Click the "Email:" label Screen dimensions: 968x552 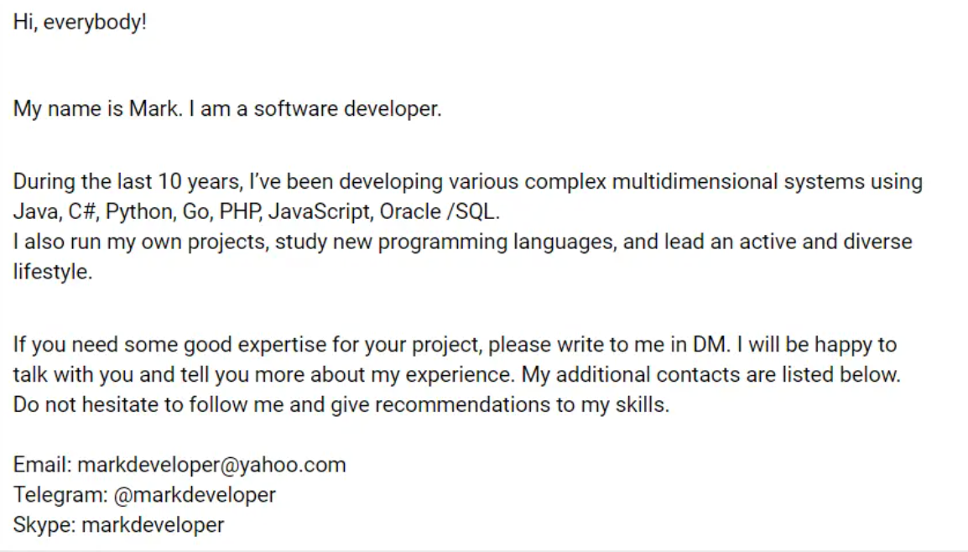tap(43, 465)
